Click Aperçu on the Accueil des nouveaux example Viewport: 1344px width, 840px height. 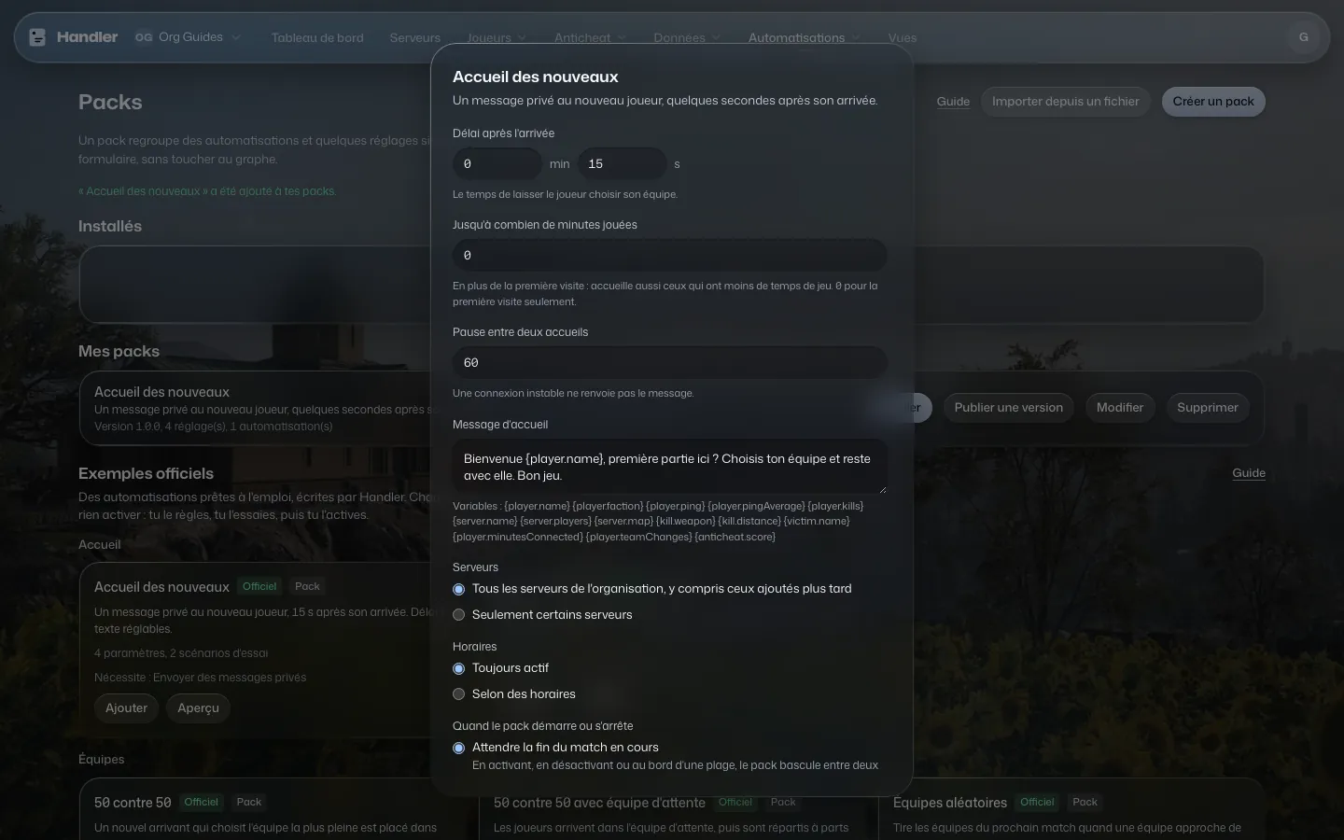tap(198, 708)
